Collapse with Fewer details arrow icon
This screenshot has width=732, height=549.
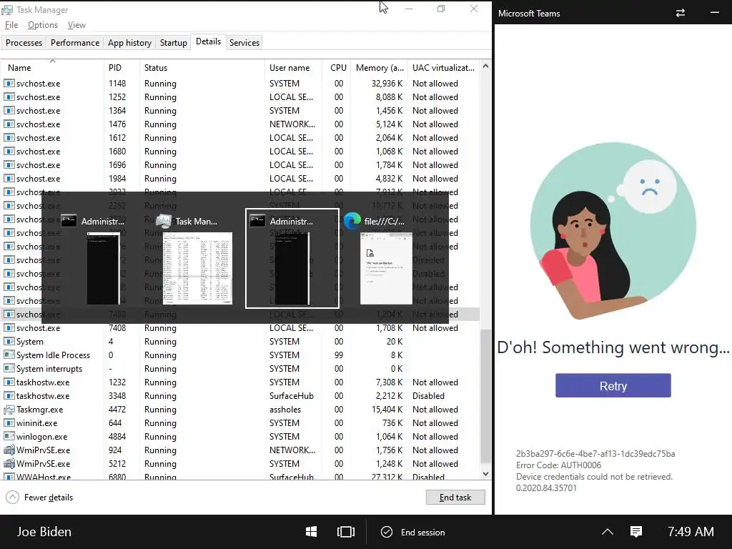pos(13,498)
